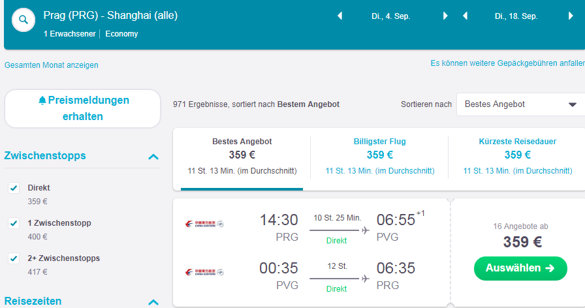Go to previous departure date before 4. Sep.
Image resolution: width=585 pixels, height=308 pixels.
(340, 16)
